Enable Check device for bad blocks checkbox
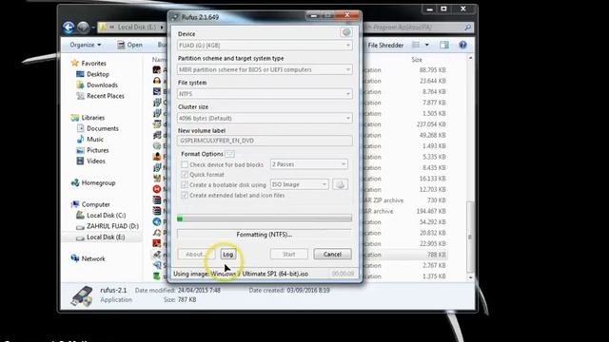The image size is (609, 342). (185, 164)
